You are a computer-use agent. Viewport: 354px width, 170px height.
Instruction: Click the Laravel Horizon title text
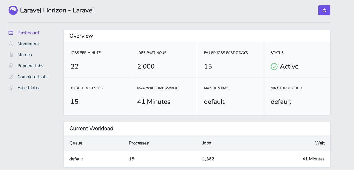tap(57, 10)
